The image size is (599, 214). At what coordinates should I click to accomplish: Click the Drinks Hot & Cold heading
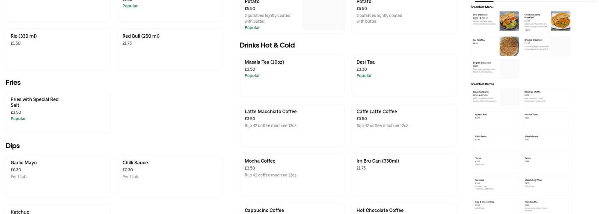tap(267, 45)
